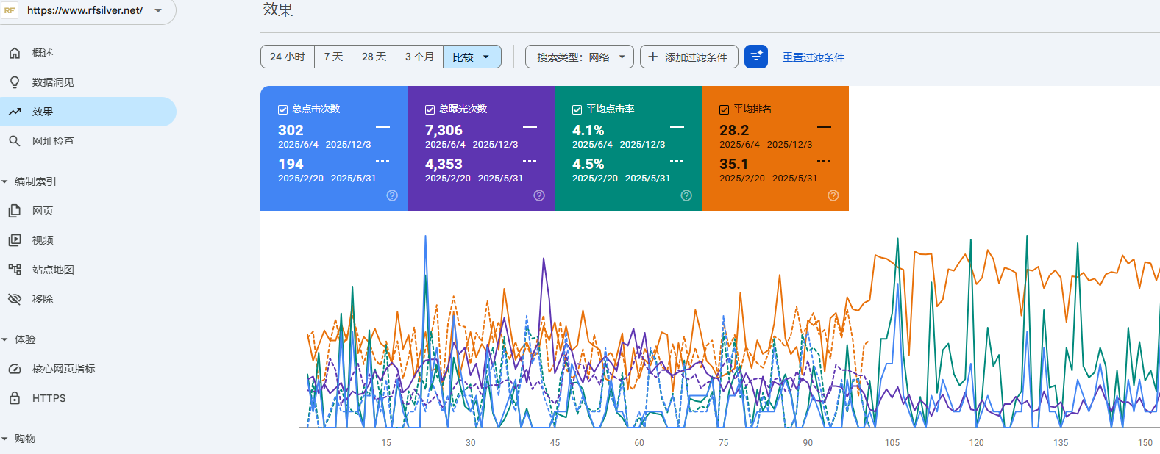Uncheck the 总点击次数 checkbox
The image size is (1160, 454).
282,109
